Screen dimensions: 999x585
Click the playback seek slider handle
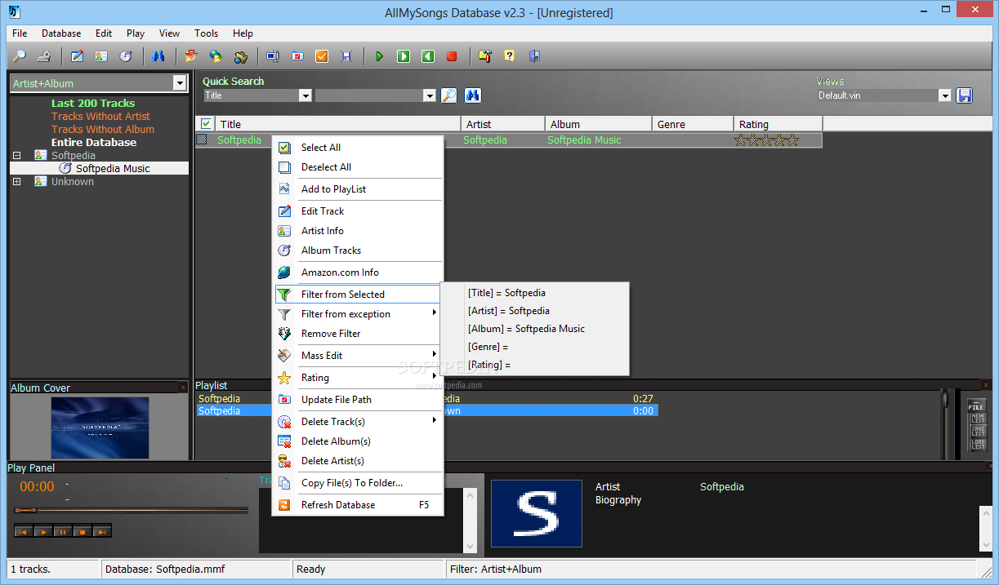click(25, 510)
